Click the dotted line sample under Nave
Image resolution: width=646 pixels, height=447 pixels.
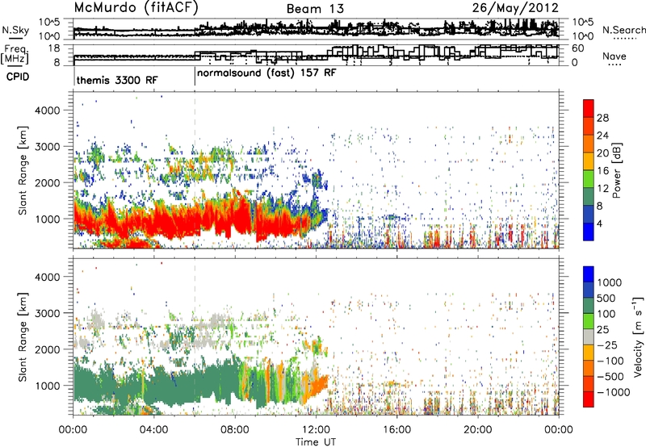tap(615, 65)
